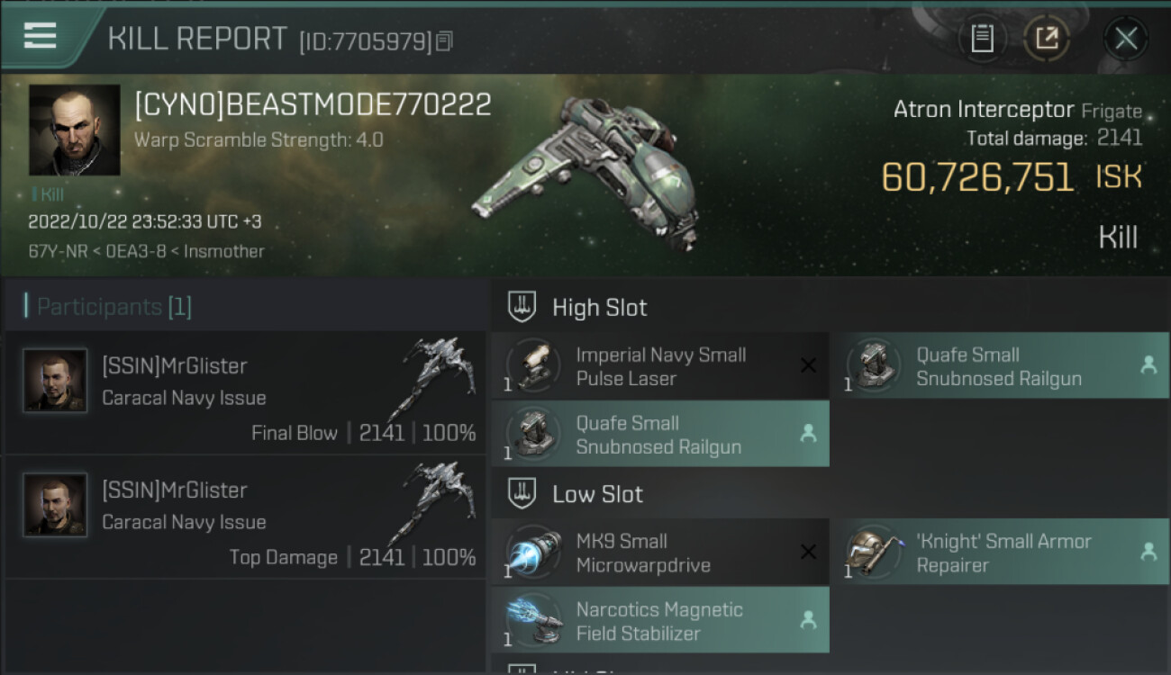Close the kill report window
The image size is (1171, 675).
point(1126,38)
